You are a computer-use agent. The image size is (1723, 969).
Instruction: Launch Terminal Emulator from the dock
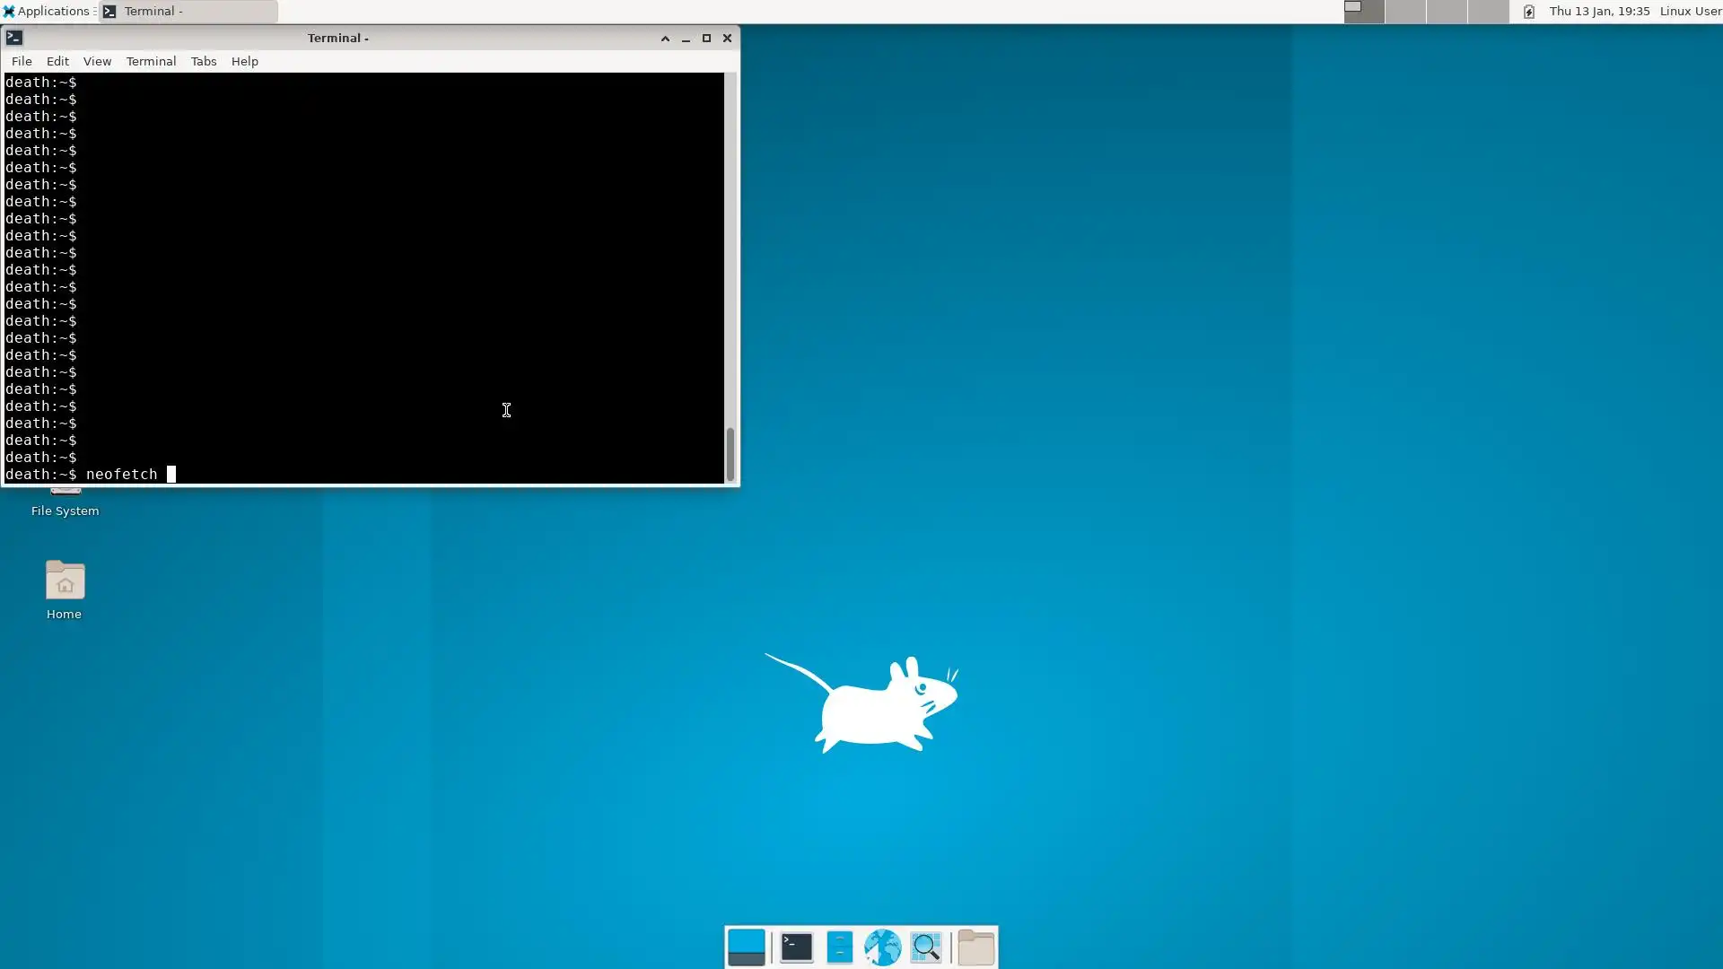796,947
